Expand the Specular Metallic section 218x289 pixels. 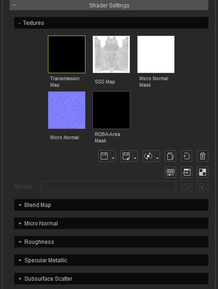pyautogui.click(x=111, y=260)
